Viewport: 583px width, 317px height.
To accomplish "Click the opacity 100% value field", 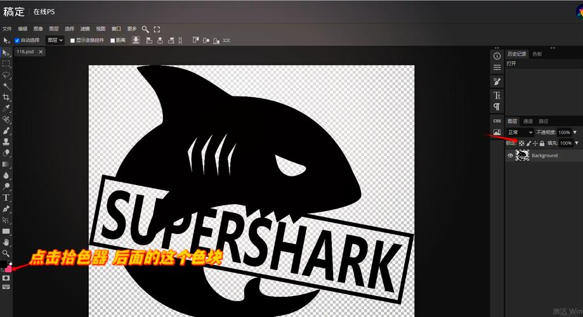I will point(564,133).
